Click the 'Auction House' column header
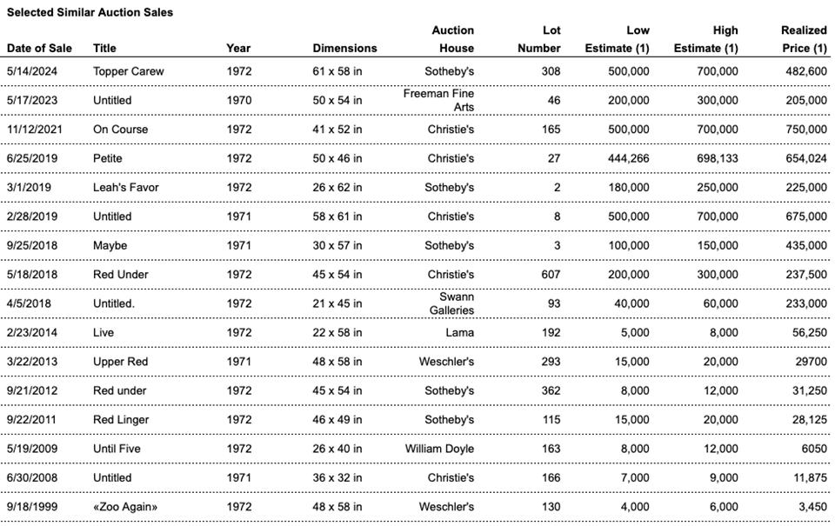The image size is (835, 526). click(x=453, y=39)
